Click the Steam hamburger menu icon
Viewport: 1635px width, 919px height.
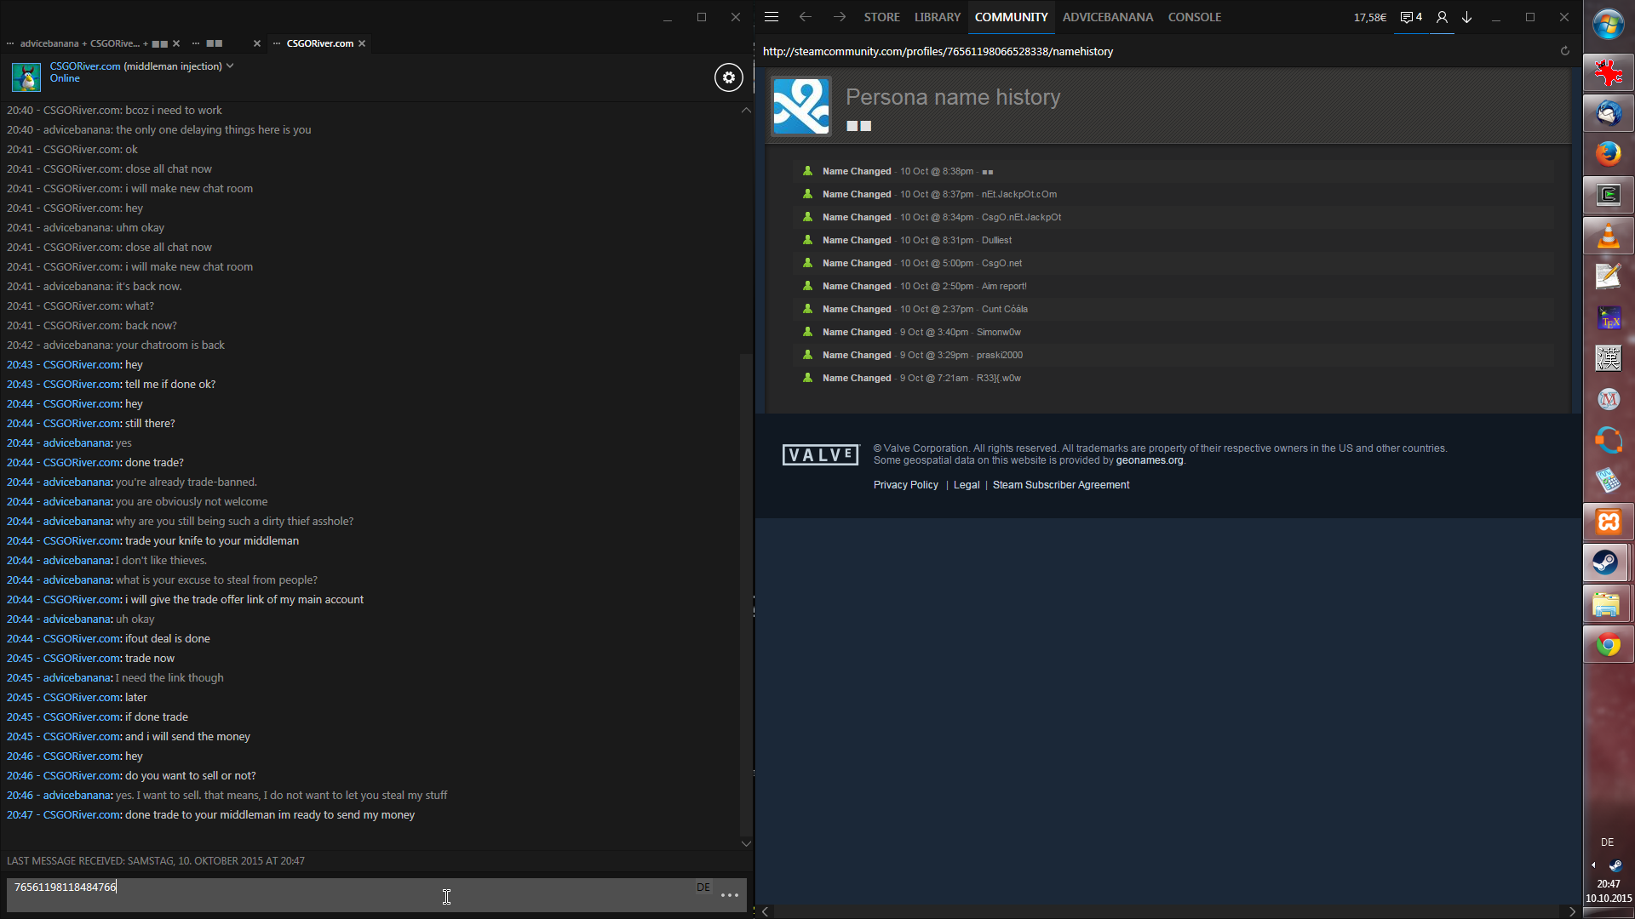click(x=772, y=17)
